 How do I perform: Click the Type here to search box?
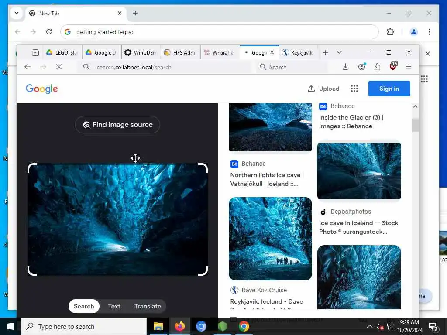tap(84, 326)
